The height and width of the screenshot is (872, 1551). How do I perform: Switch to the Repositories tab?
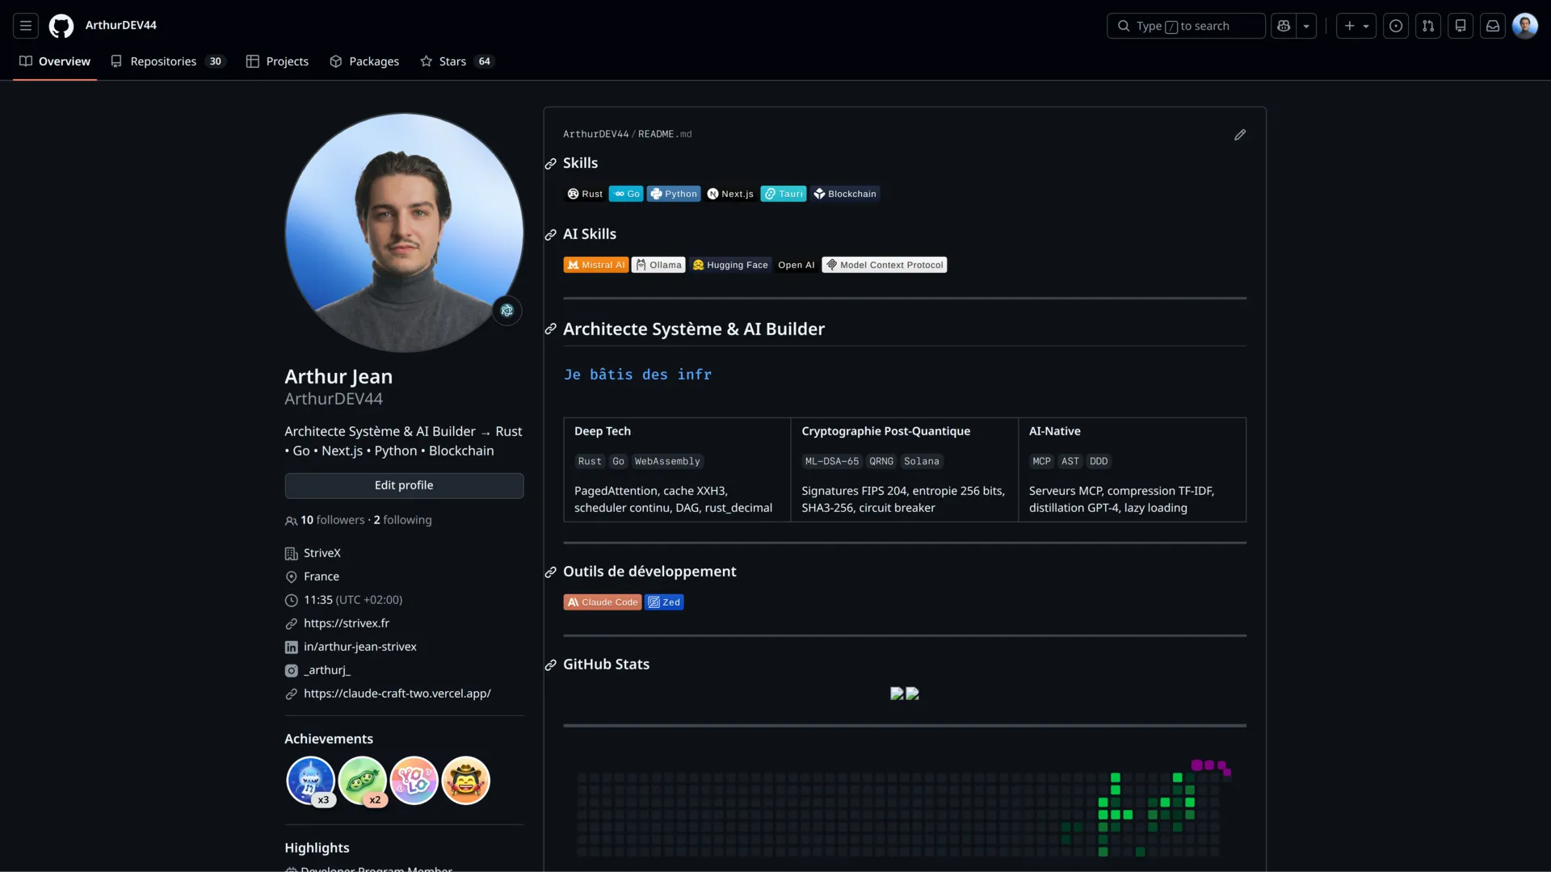[164, 61]
